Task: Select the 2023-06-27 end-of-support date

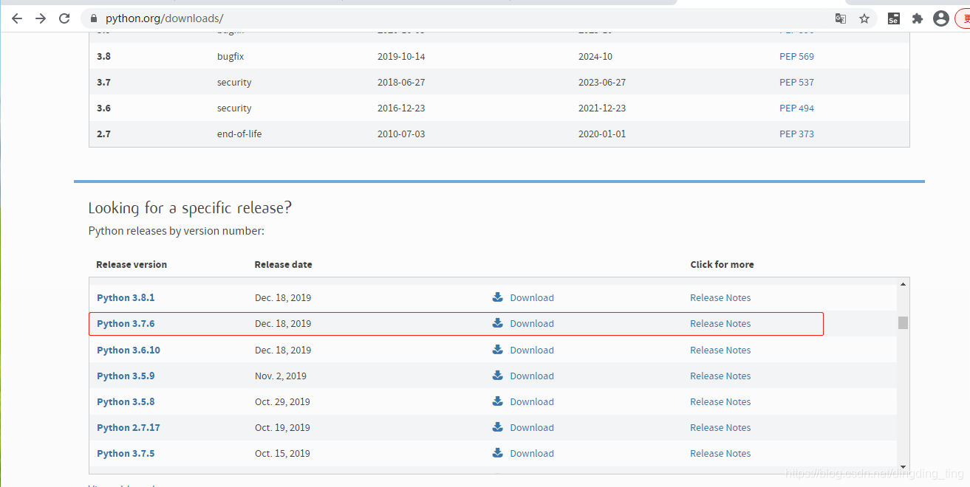Action: click(x=602, y=82)
